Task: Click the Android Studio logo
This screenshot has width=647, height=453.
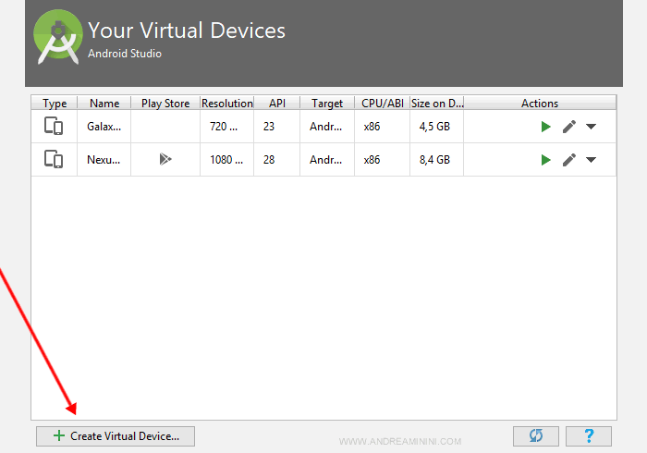Action: click(57, 38)
